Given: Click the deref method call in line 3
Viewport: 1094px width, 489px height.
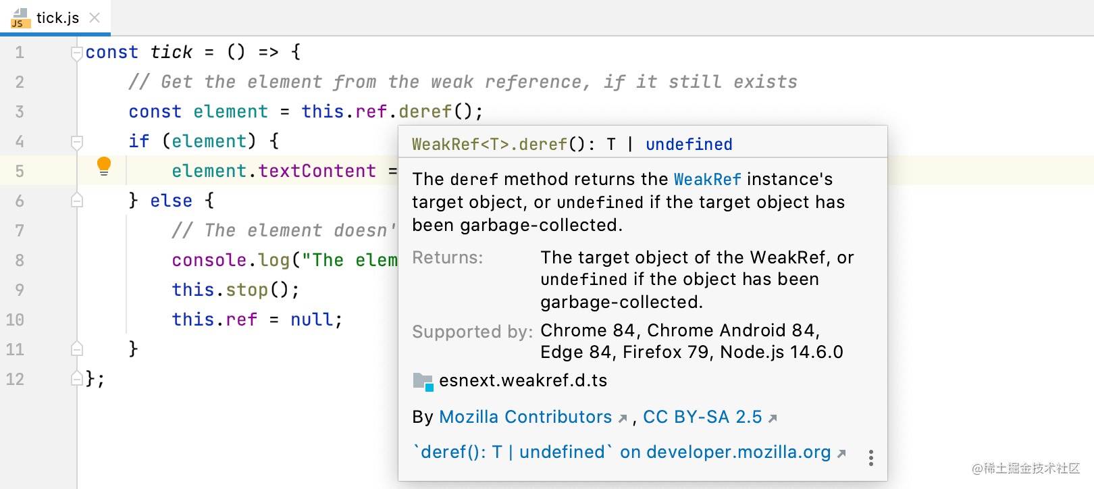Looking at the screenshot, I should click(x=425, y=111).
